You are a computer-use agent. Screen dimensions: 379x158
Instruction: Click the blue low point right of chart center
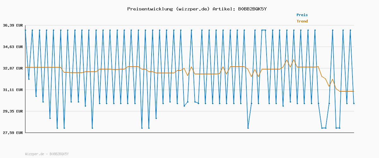[248, 128]
